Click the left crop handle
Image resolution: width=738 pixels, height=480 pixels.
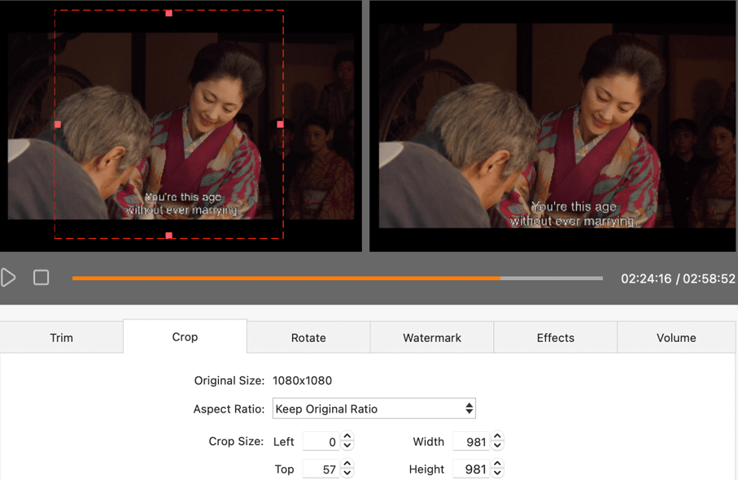pos(57,124)
